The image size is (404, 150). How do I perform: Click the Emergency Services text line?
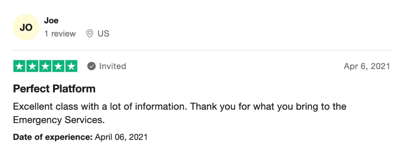pyautogui.click(x=59, y=120)
